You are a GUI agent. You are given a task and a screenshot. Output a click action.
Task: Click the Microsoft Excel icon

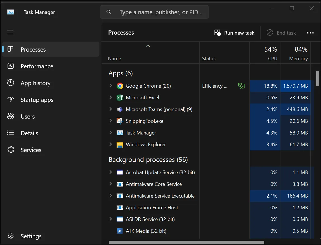(120, 98)
